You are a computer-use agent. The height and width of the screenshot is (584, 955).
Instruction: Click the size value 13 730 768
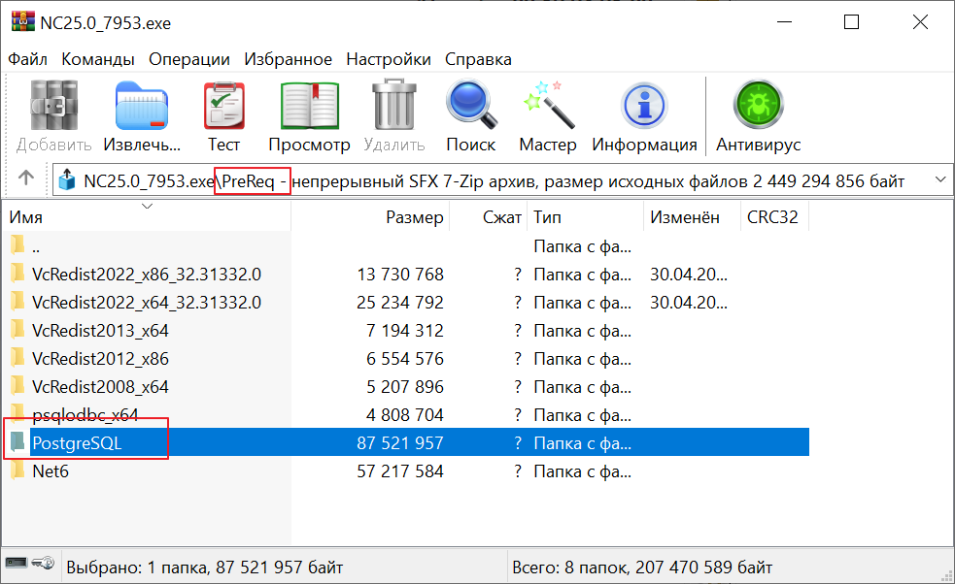pos(400,275)
